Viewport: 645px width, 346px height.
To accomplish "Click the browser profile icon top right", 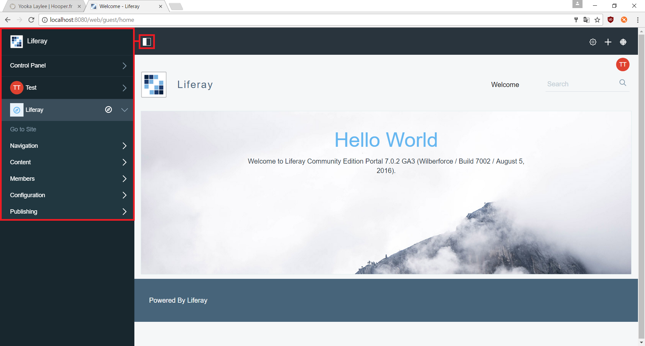I will tap(577, 4).
